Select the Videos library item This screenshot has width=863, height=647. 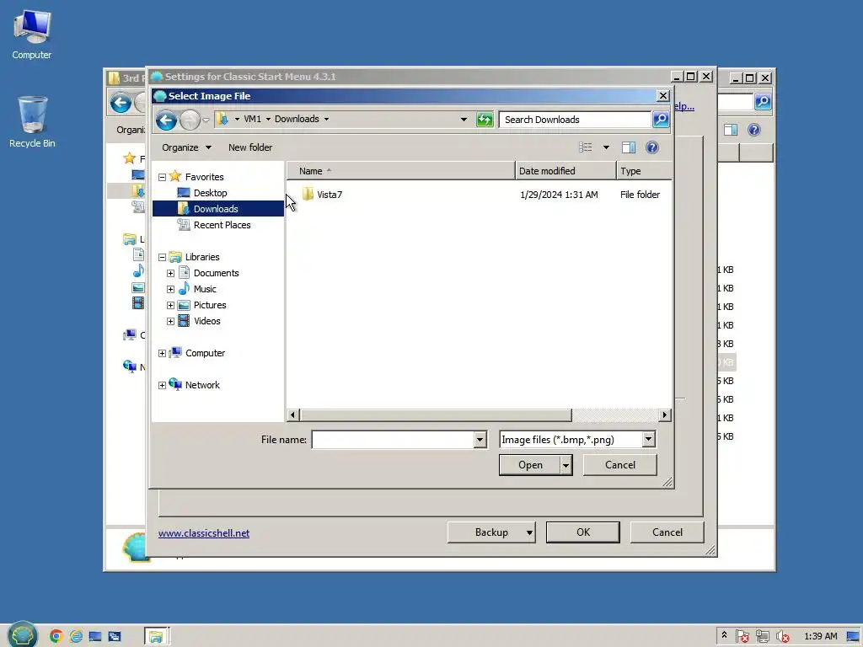(207, 321)
